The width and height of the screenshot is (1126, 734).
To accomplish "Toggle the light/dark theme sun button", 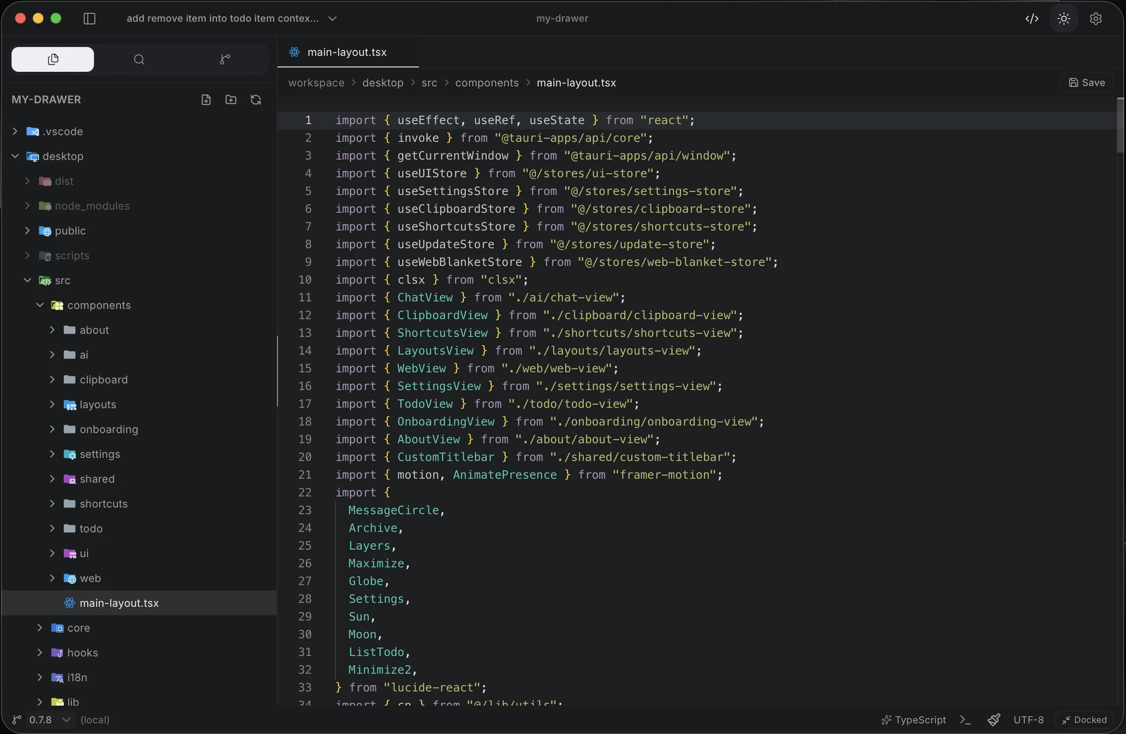I will coord(1064,19).
